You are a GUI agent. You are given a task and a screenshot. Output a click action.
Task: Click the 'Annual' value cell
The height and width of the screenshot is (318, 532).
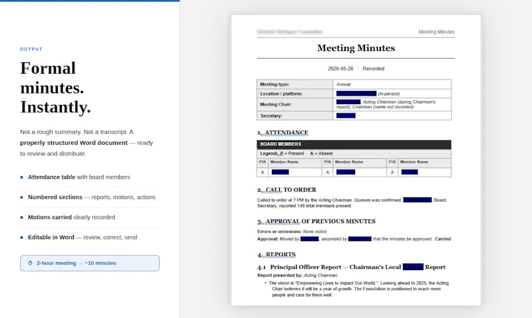tap(392, 84)
